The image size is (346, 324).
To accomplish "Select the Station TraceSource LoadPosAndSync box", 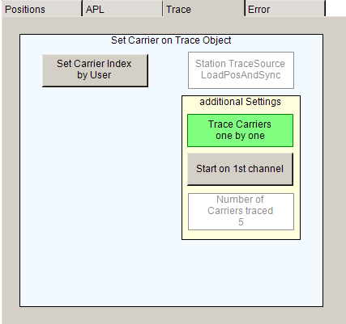I will point(241,70).
